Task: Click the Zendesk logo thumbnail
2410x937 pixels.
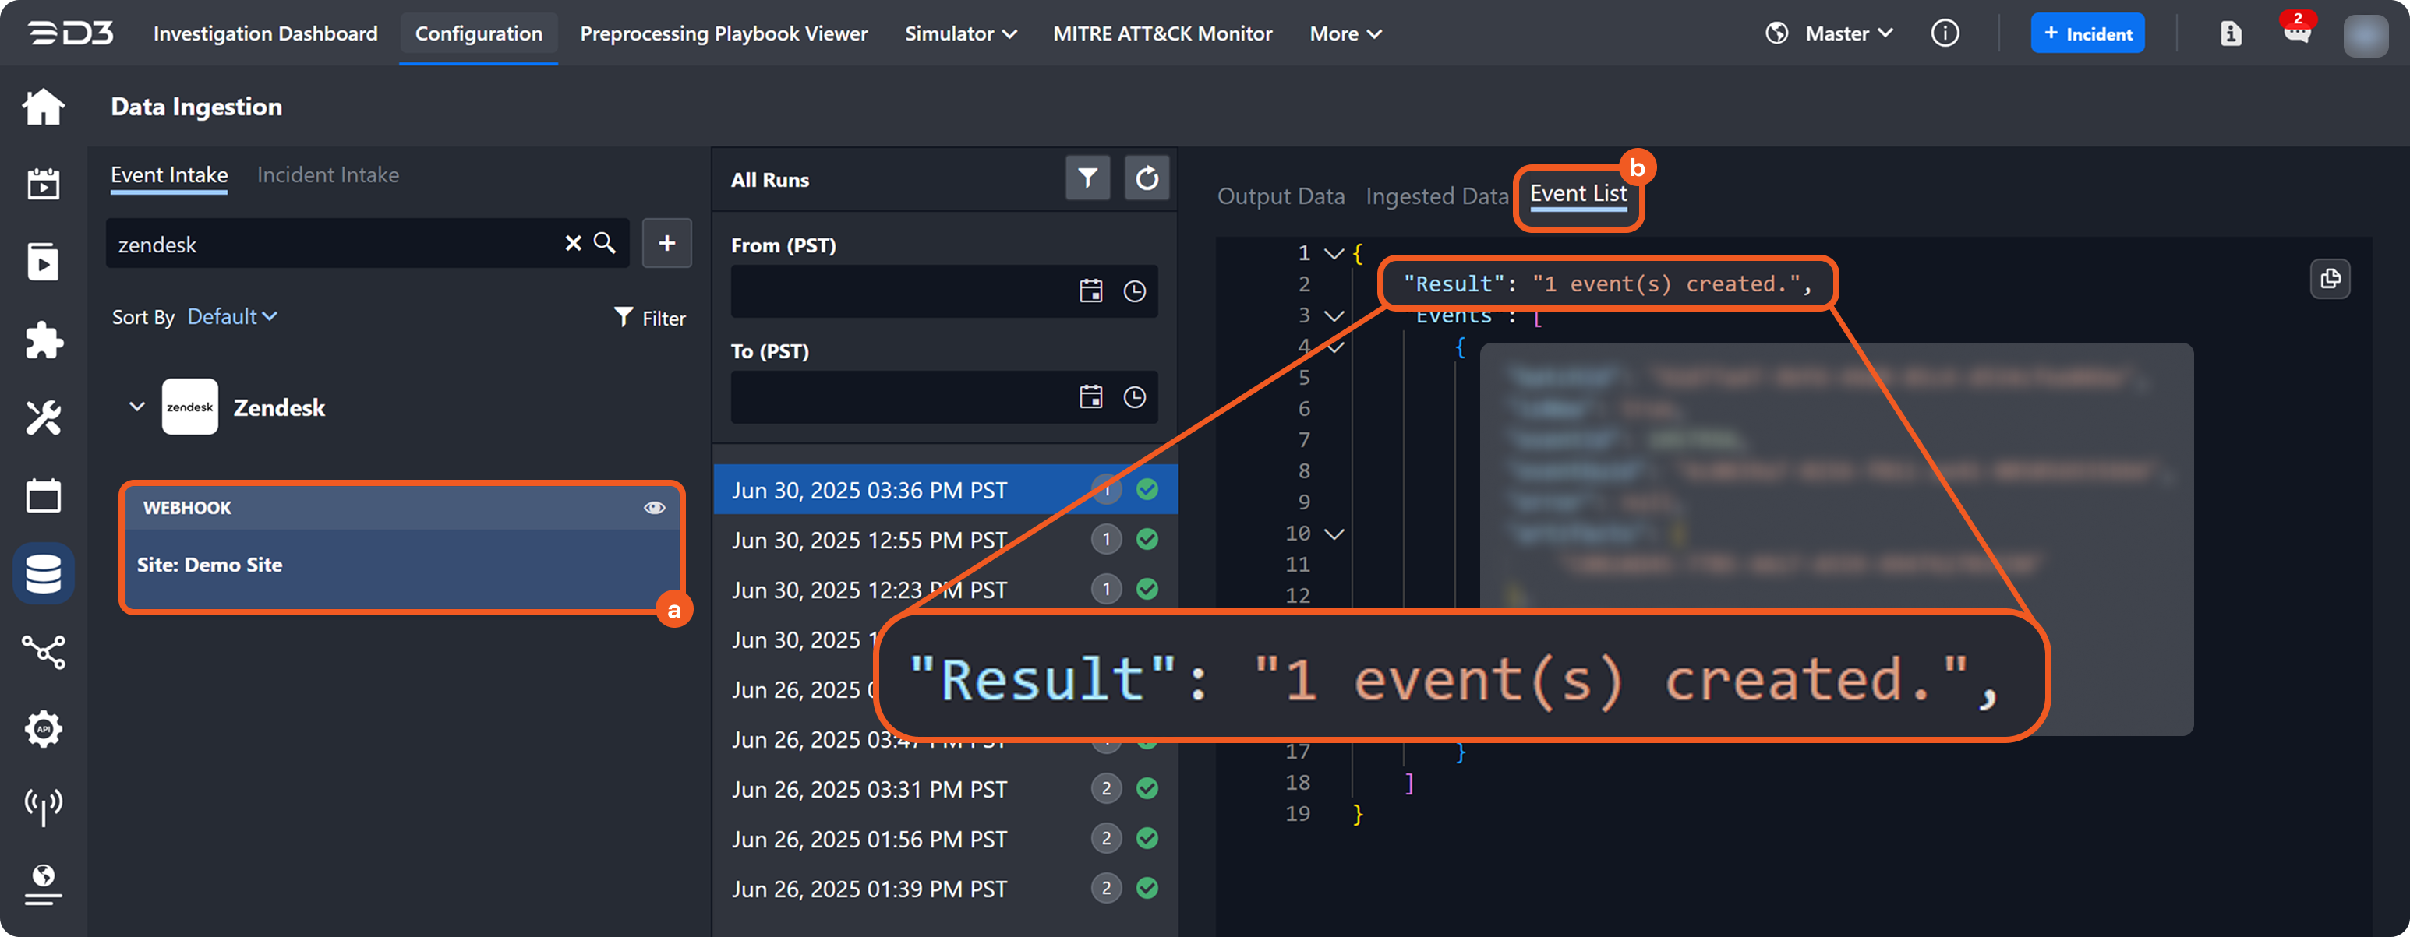Action: tap(190, 407)
